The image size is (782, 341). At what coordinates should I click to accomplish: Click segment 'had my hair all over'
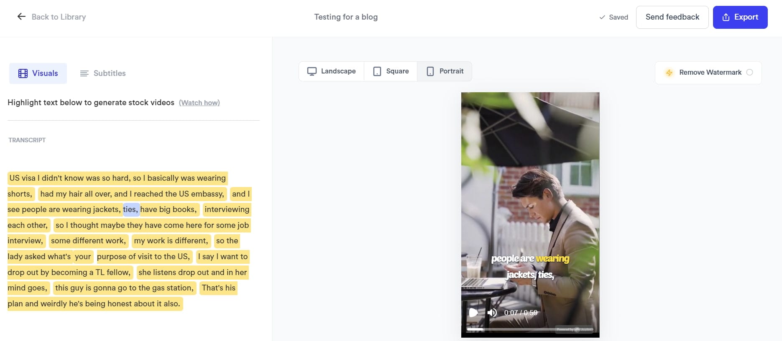(x=132, y=194)
